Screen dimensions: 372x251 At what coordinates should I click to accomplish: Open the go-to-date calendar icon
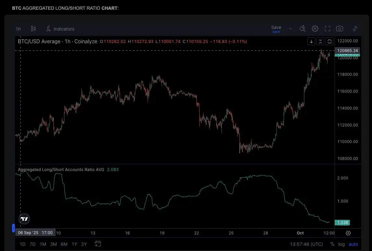click(x=98, y=244)
